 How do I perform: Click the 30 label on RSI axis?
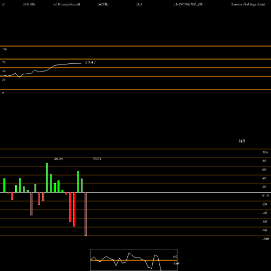(x=4, y=80)
